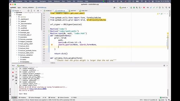The image size is (180, 101).
Task: Hide the Project tool window
Action: (x=41, y=11)
